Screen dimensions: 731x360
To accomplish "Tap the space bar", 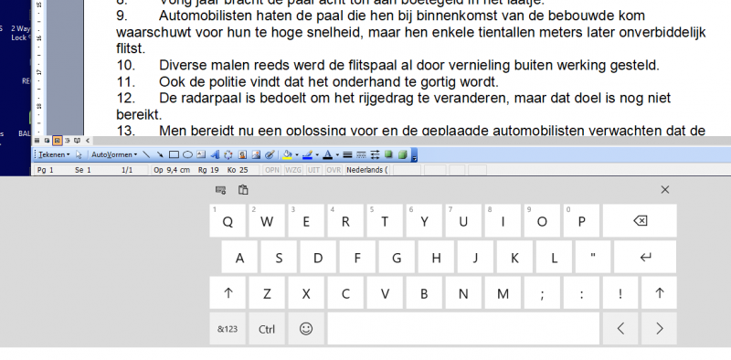I will point(463,328).
